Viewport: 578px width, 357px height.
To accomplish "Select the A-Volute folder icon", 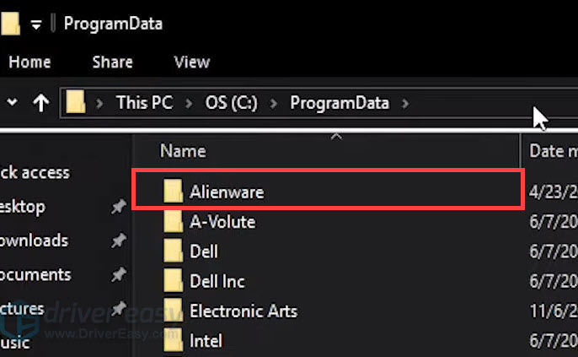I will [173, 221].
